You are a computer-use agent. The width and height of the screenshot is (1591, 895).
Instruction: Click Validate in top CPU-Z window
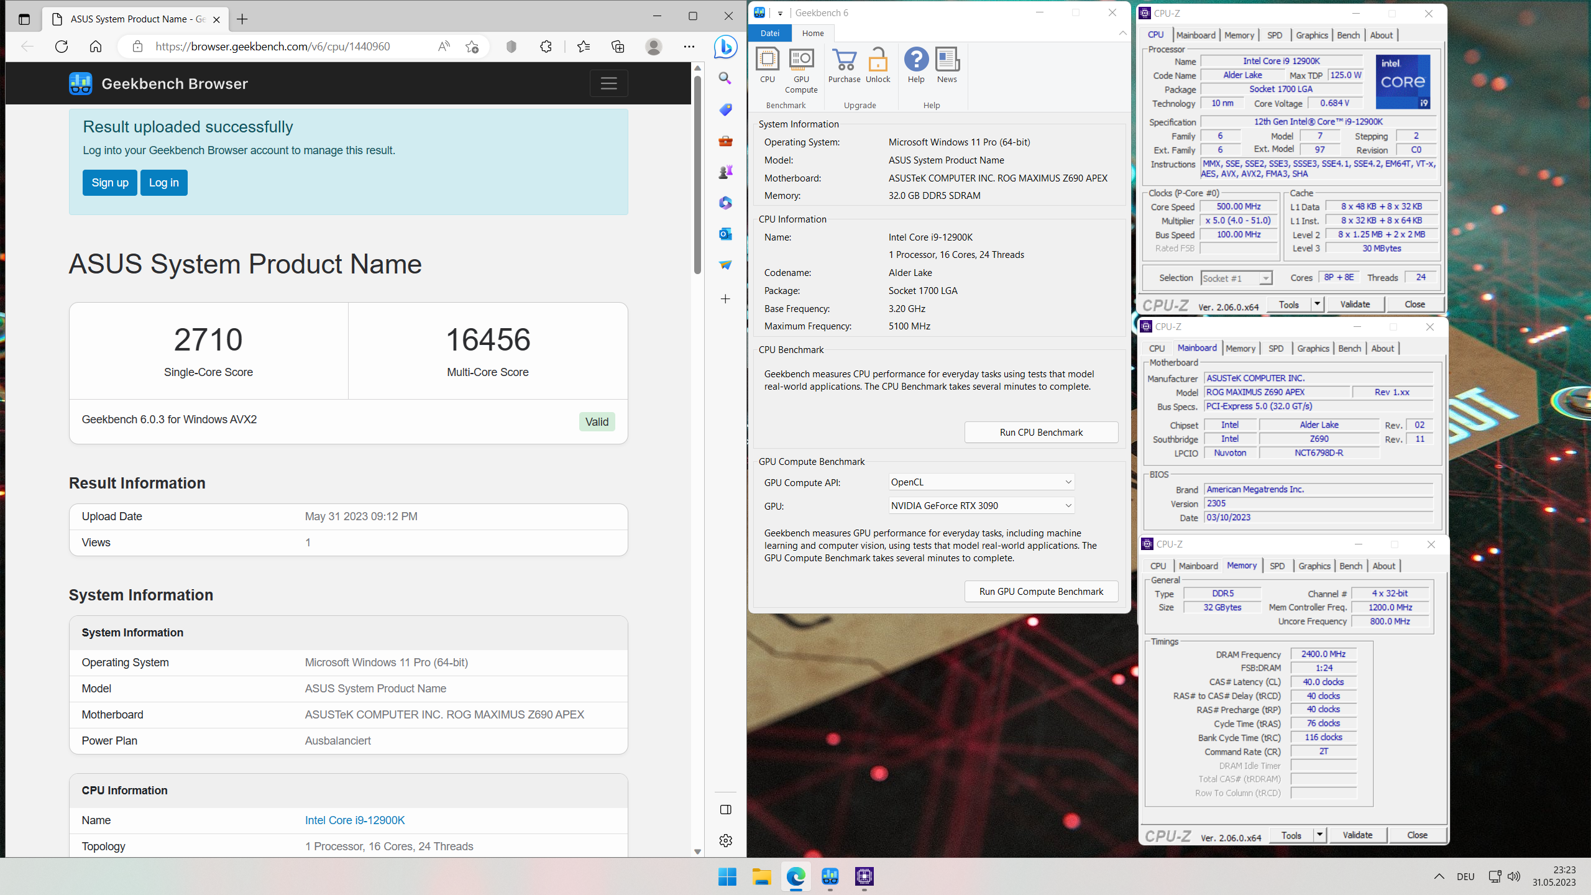click(1355, 305)
